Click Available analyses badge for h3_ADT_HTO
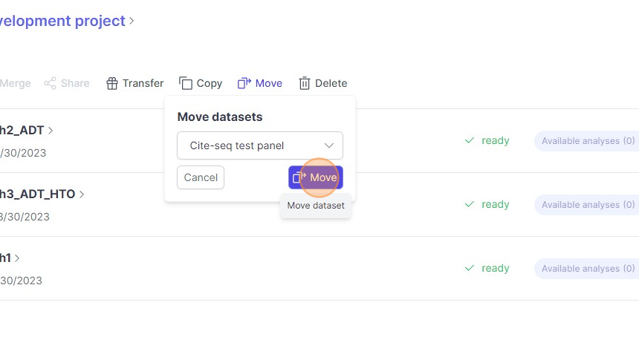This screenshot has width=639, height=357. click(587, 204)
